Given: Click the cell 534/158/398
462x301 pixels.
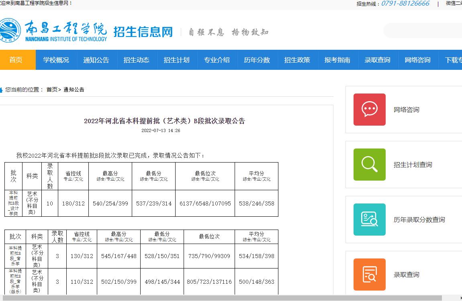Looking at the screenshot, I should tap(257, 256).
